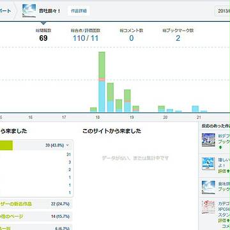Screen dimensions: 230x230
Task: Open the 作品詳細 button in header
Action: (79, 11)
